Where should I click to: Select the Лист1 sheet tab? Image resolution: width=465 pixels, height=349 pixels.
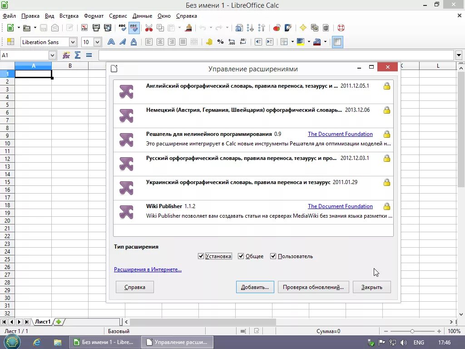coord(43,322)
